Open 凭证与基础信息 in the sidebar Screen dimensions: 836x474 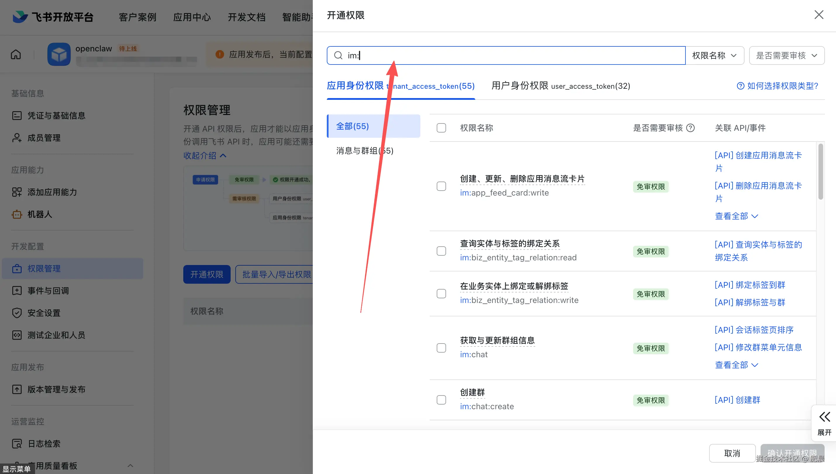point(56,115)
